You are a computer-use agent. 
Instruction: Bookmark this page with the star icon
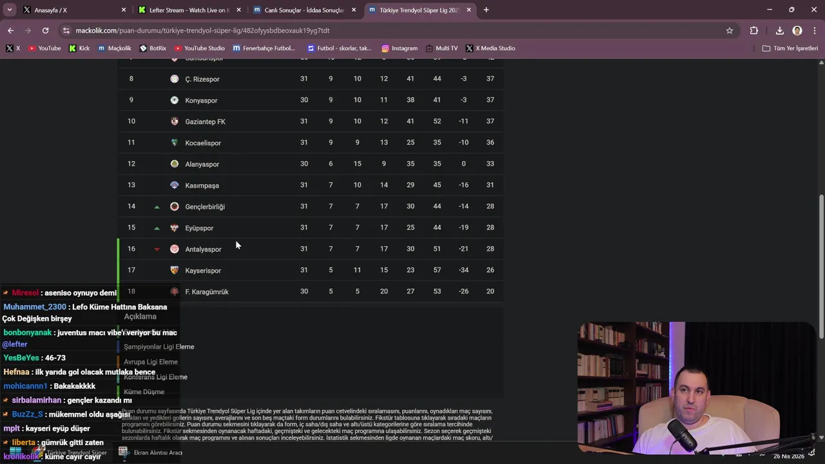(730, 30)
